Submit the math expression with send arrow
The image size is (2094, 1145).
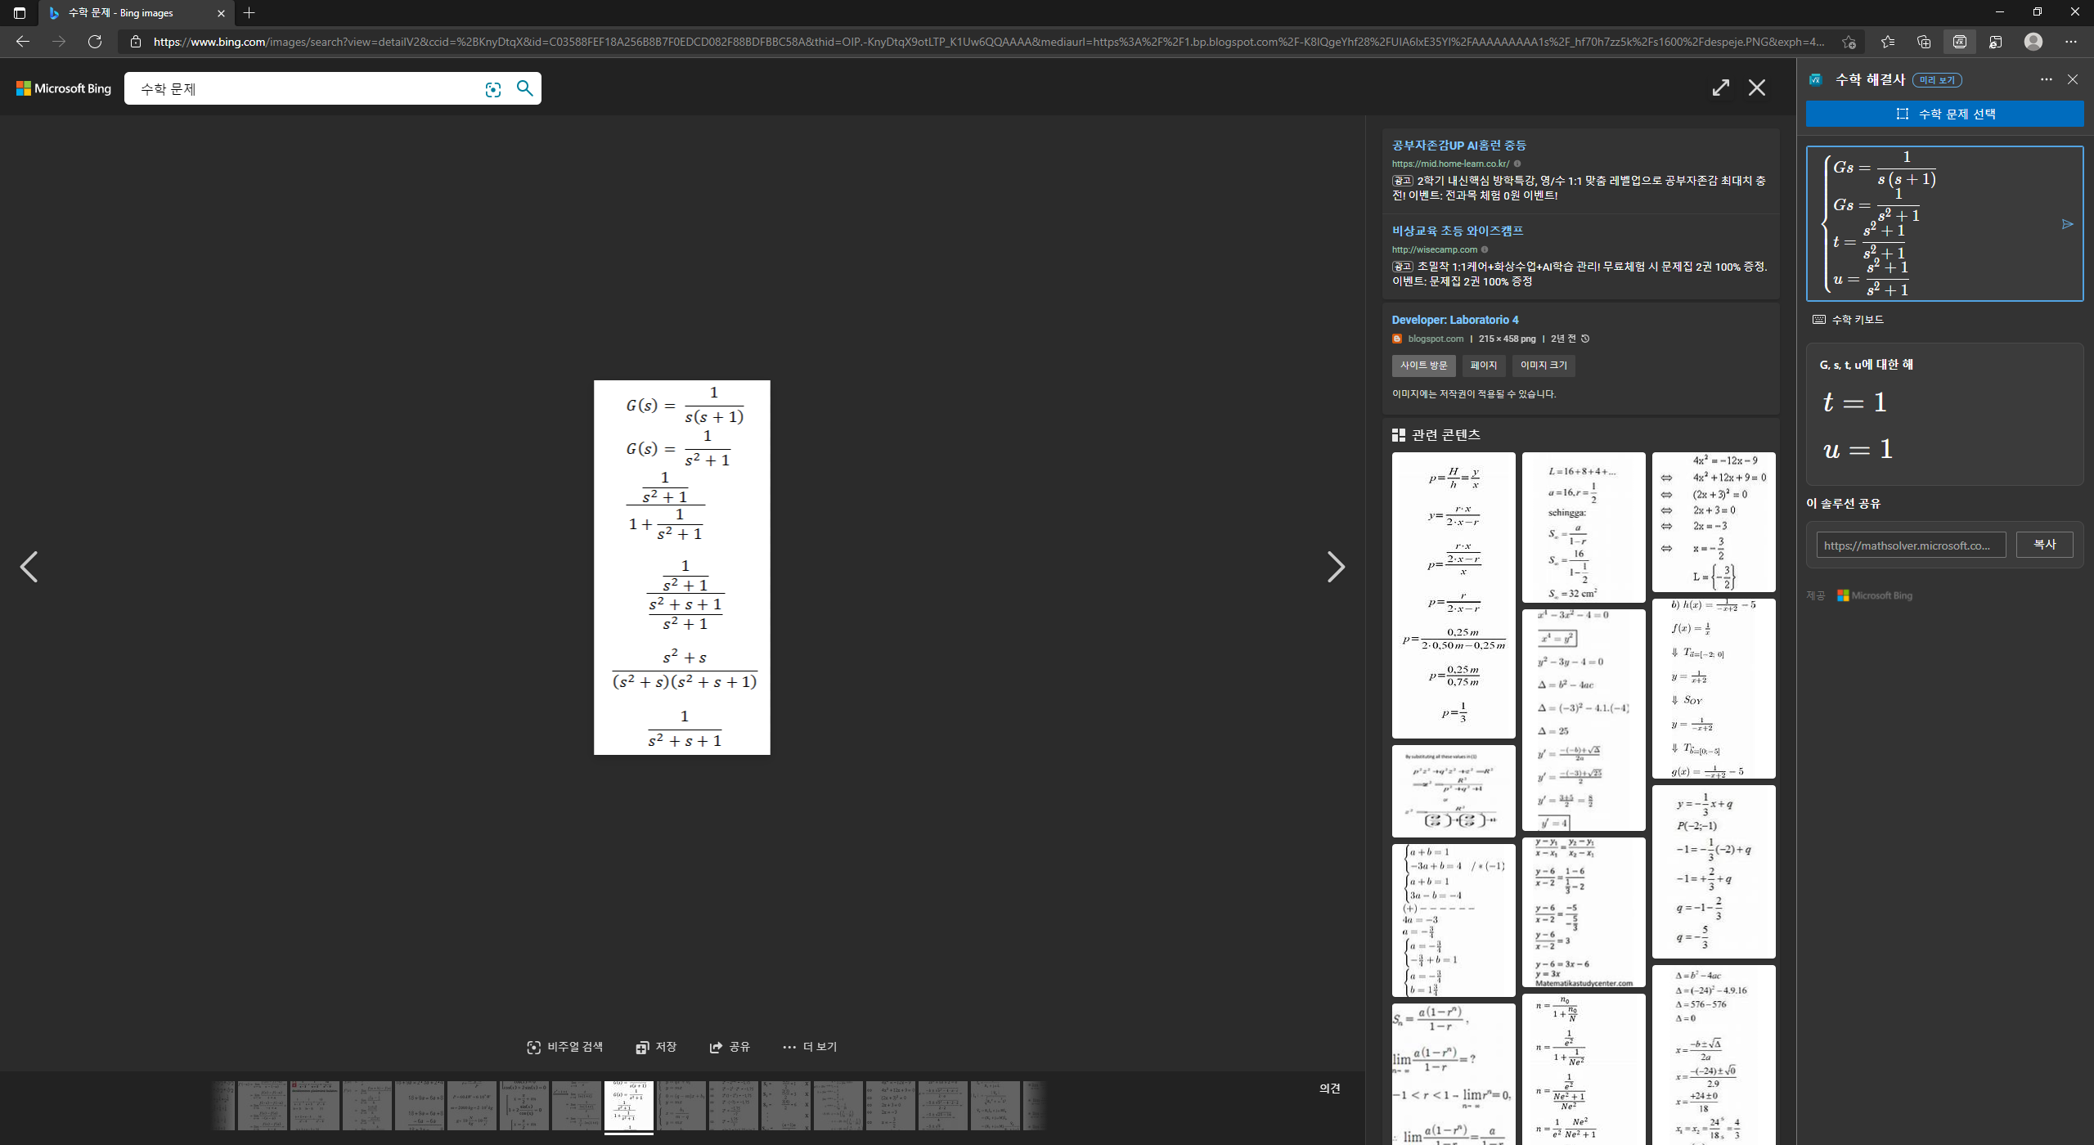pos(2067,224)
